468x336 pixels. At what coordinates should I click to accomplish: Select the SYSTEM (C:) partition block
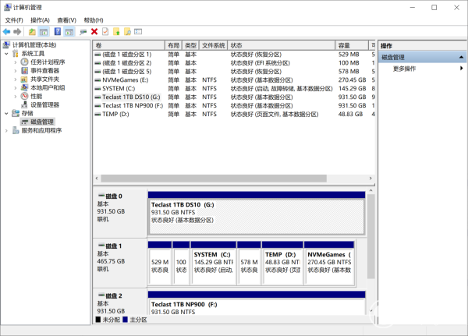(x=214, y=263)
